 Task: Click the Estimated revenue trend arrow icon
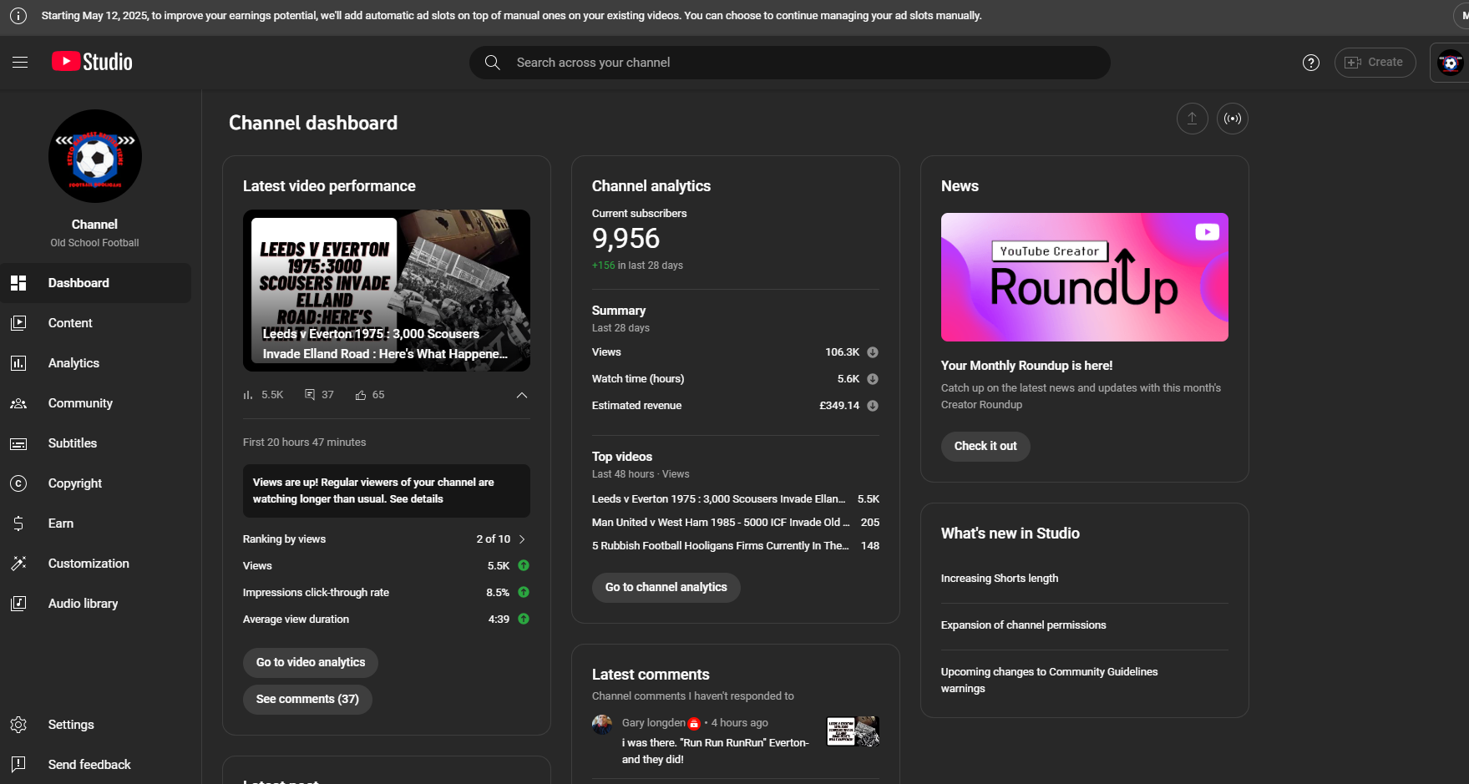[x=873, y=406]
